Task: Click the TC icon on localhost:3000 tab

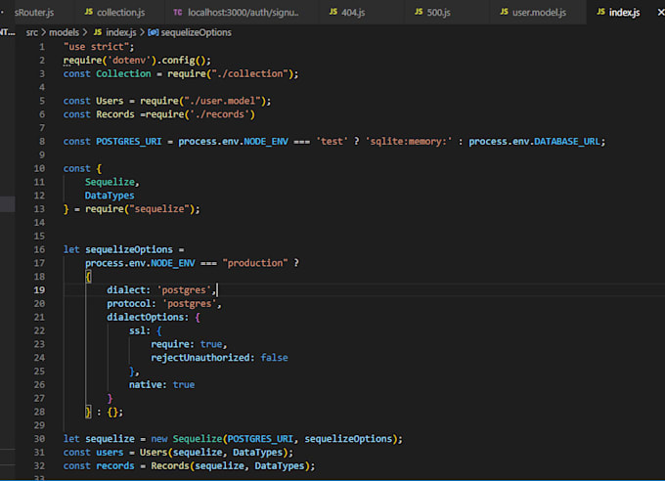Action: tap(177, 12)
